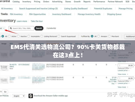The width and height of the screenshot is (135, 102).
Task: Open the Partner Network menu
Action: pyautogui.click(x=115, y=1)
